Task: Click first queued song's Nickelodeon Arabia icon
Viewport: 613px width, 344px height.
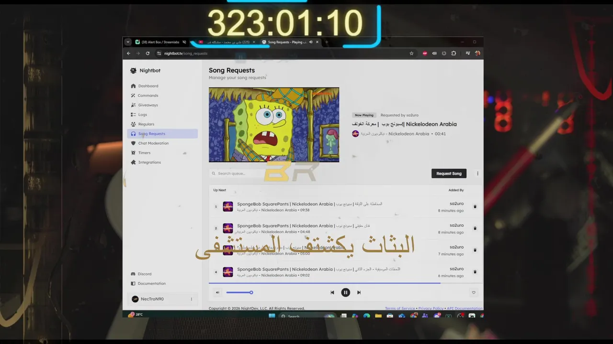Action: [228, 206]
